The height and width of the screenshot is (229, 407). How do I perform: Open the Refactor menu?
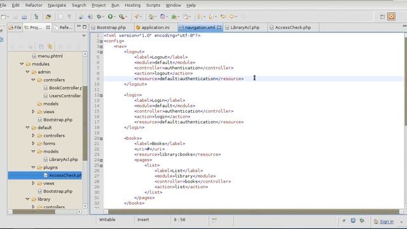click(x=34, y=5)
